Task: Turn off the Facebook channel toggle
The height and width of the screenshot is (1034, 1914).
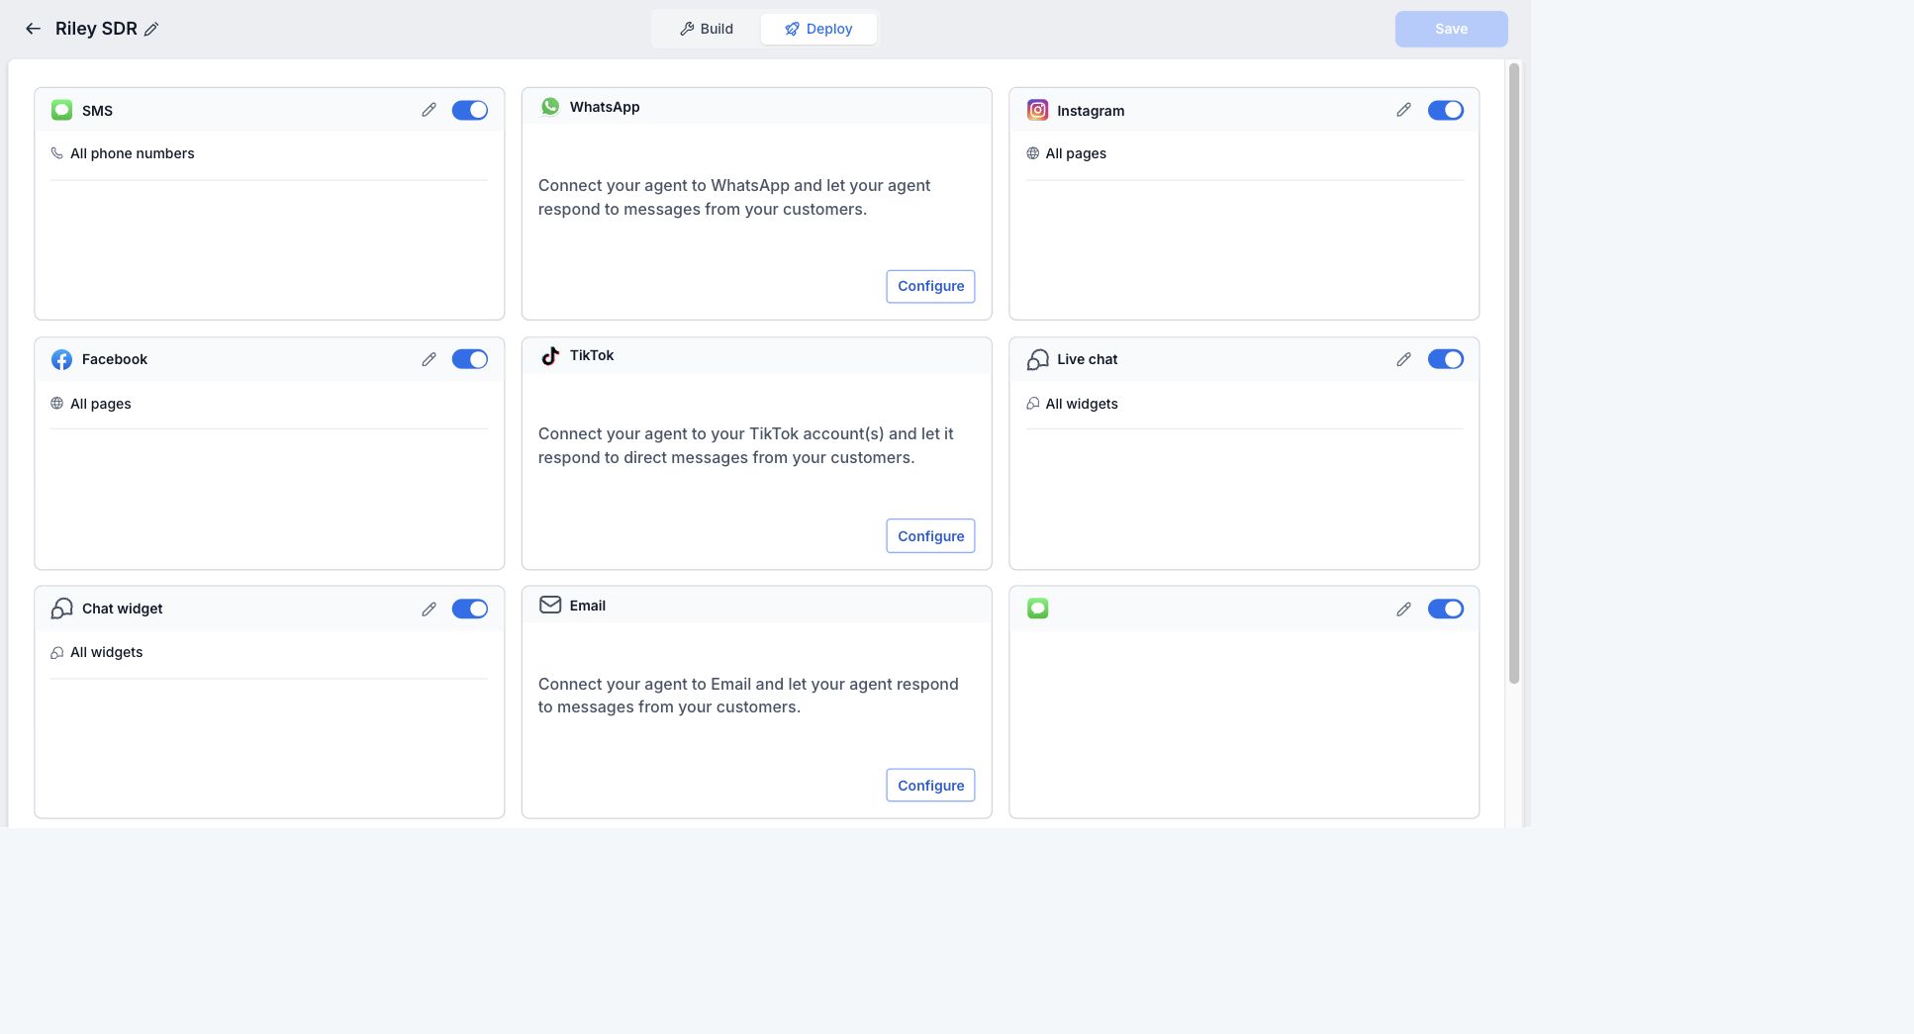Action: coord(470,359)
